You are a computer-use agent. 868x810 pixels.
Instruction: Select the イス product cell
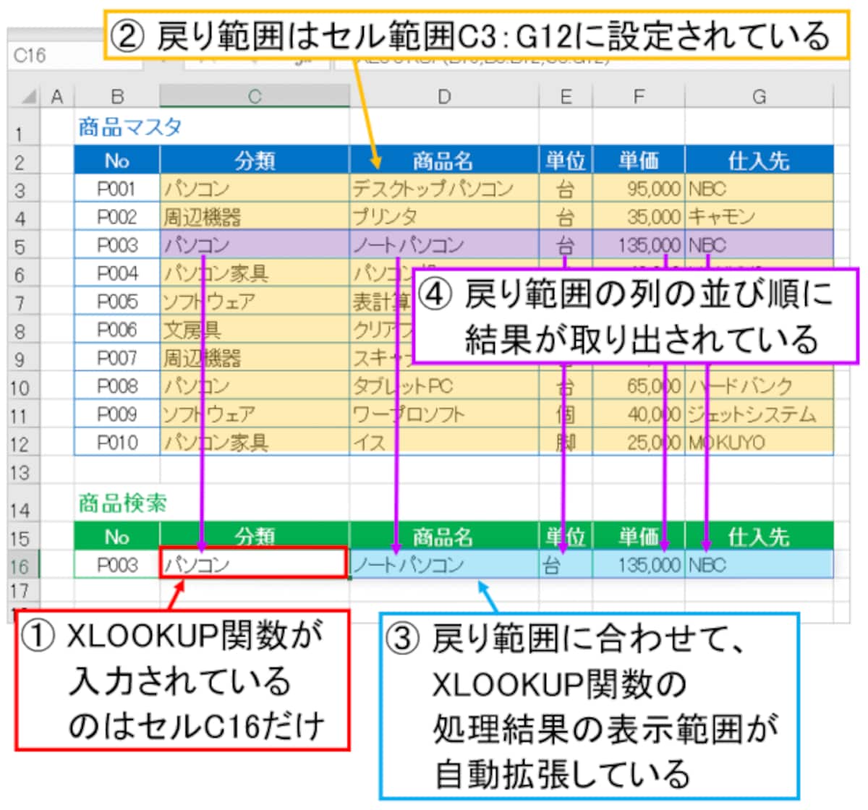[444, 443]
